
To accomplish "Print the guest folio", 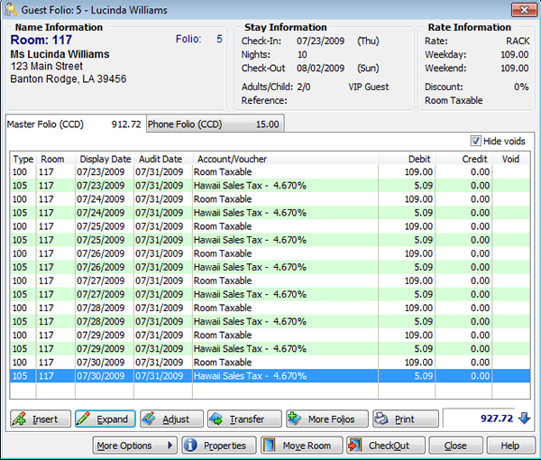I will click(x=406, y=419).
